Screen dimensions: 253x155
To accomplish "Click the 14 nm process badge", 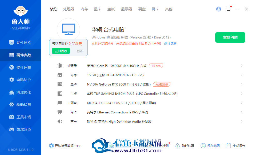I will (156, 66).
